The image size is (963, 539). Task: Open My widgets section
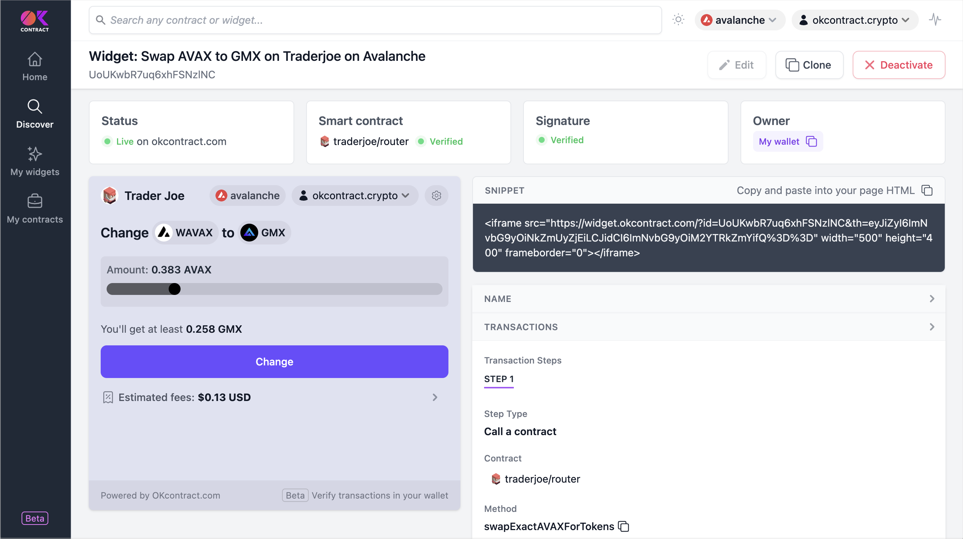[x=35, y=161]
